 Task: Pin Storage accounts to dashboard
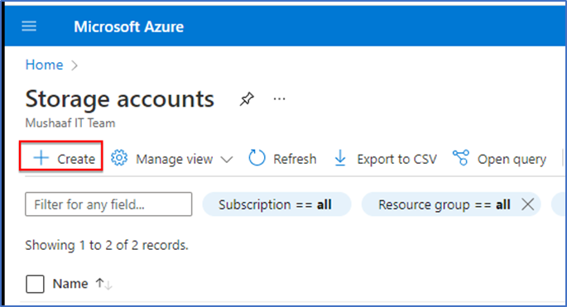pyautogui.click(x=247, y=98)
